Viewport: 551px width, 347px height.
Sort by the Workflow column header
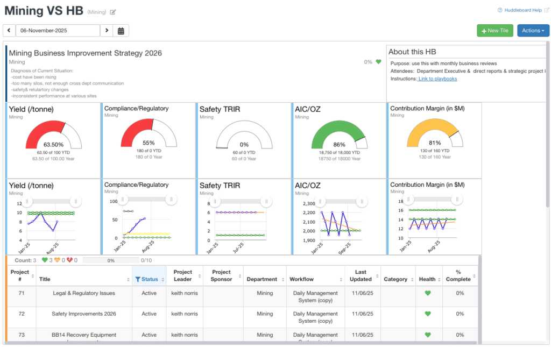pos(301,279)
